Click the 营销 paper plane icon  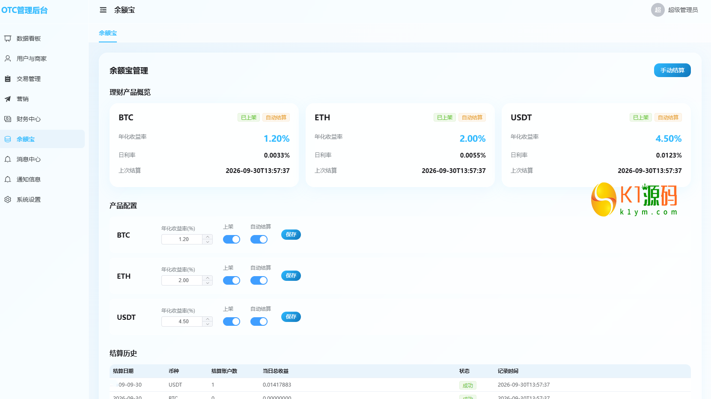[8, 99]
